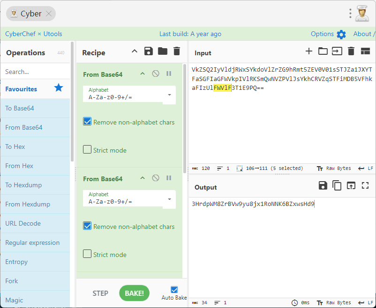Image resolution: width=376 pixels, height=308 pixels.
Task: Enable Strict mode in second From Base64
Action: coord(87,254)
